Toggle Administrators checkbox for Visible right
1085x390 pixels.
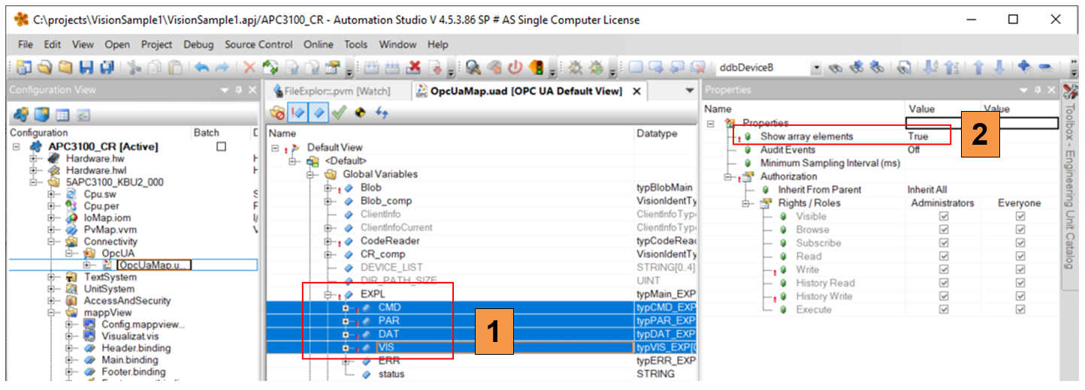click(944, 217)
